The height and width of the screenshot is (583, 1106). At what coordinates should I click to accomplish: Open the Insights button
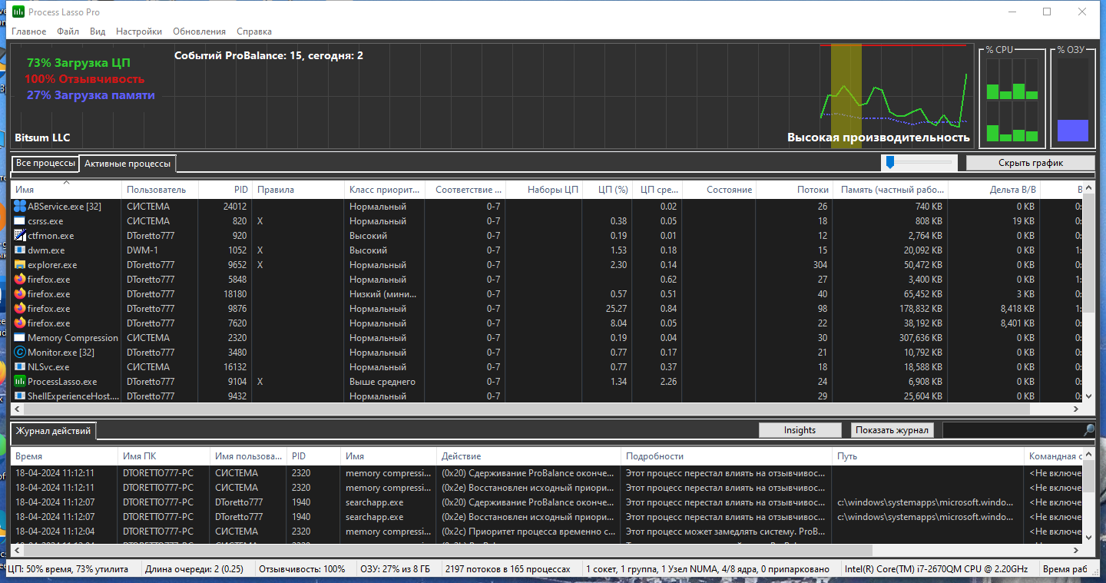pos(800,430)
